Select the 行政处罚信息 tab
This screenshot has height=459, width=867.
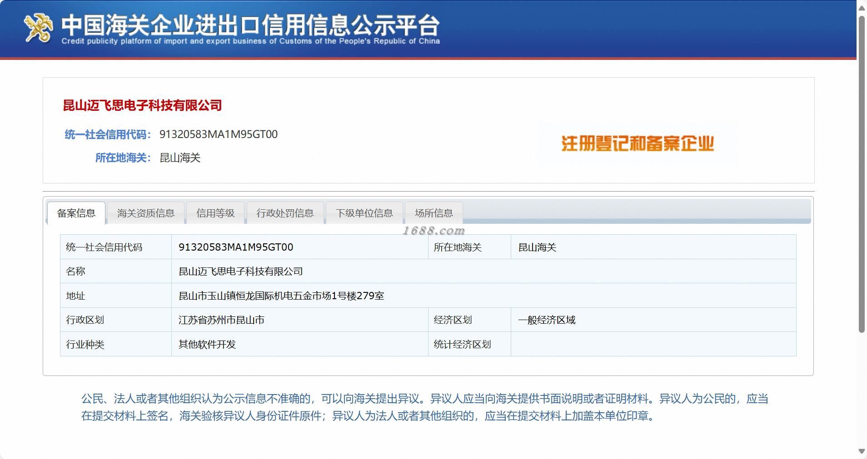pos(285,213)
